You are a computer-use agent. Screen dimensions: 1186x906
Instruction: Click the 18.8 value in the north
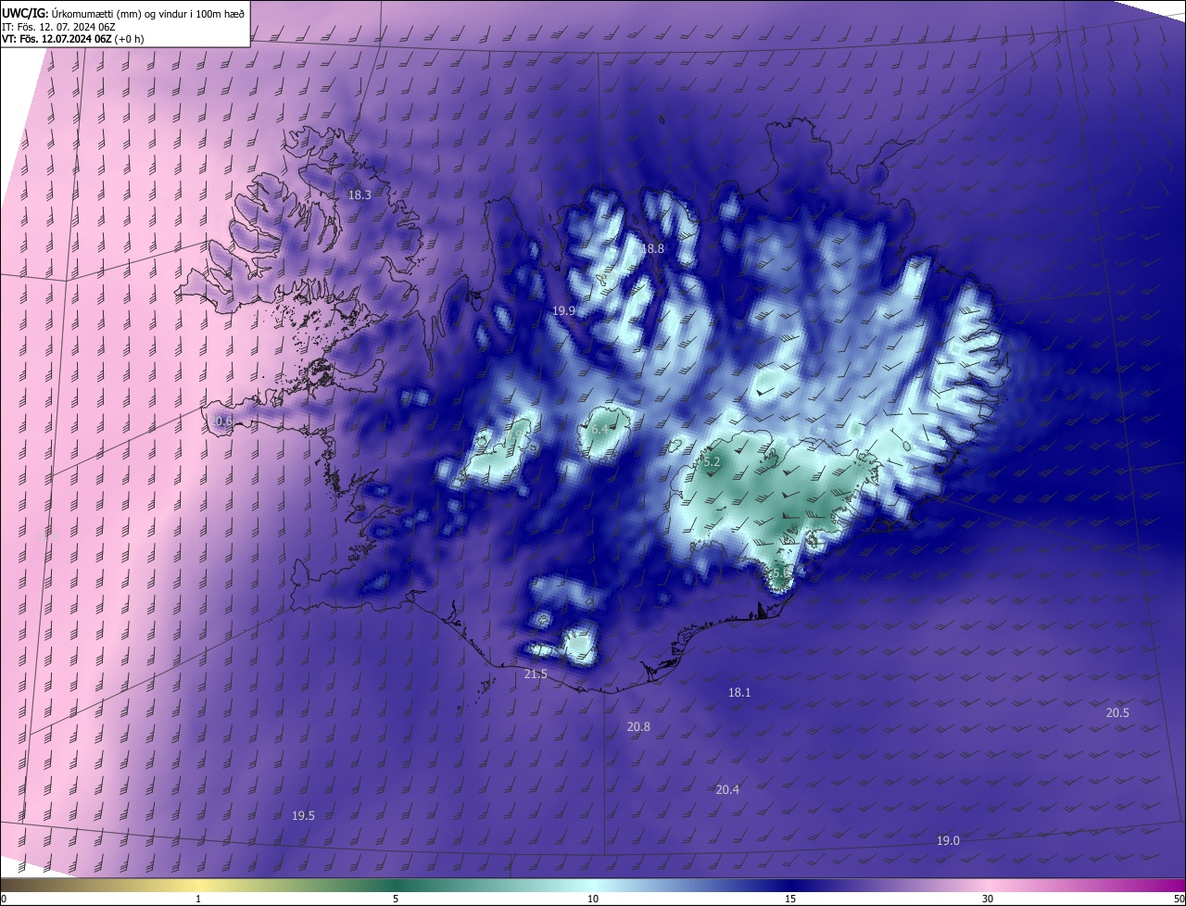click(x=653, y=249)
